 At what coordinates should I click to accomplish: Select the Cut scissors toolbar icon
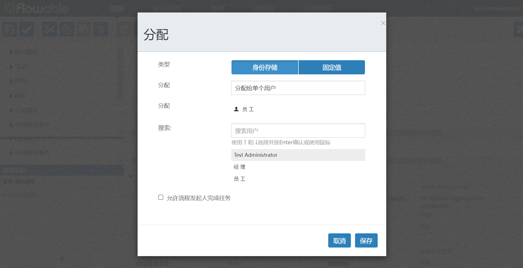(50, 29)
